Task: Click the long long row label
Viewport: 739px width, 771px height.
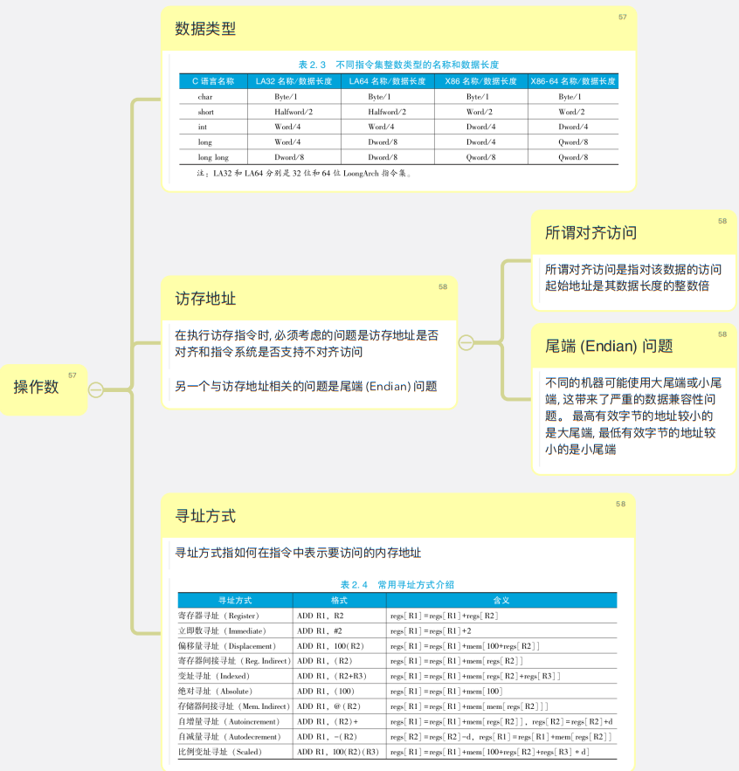Action: coord(213,157)
